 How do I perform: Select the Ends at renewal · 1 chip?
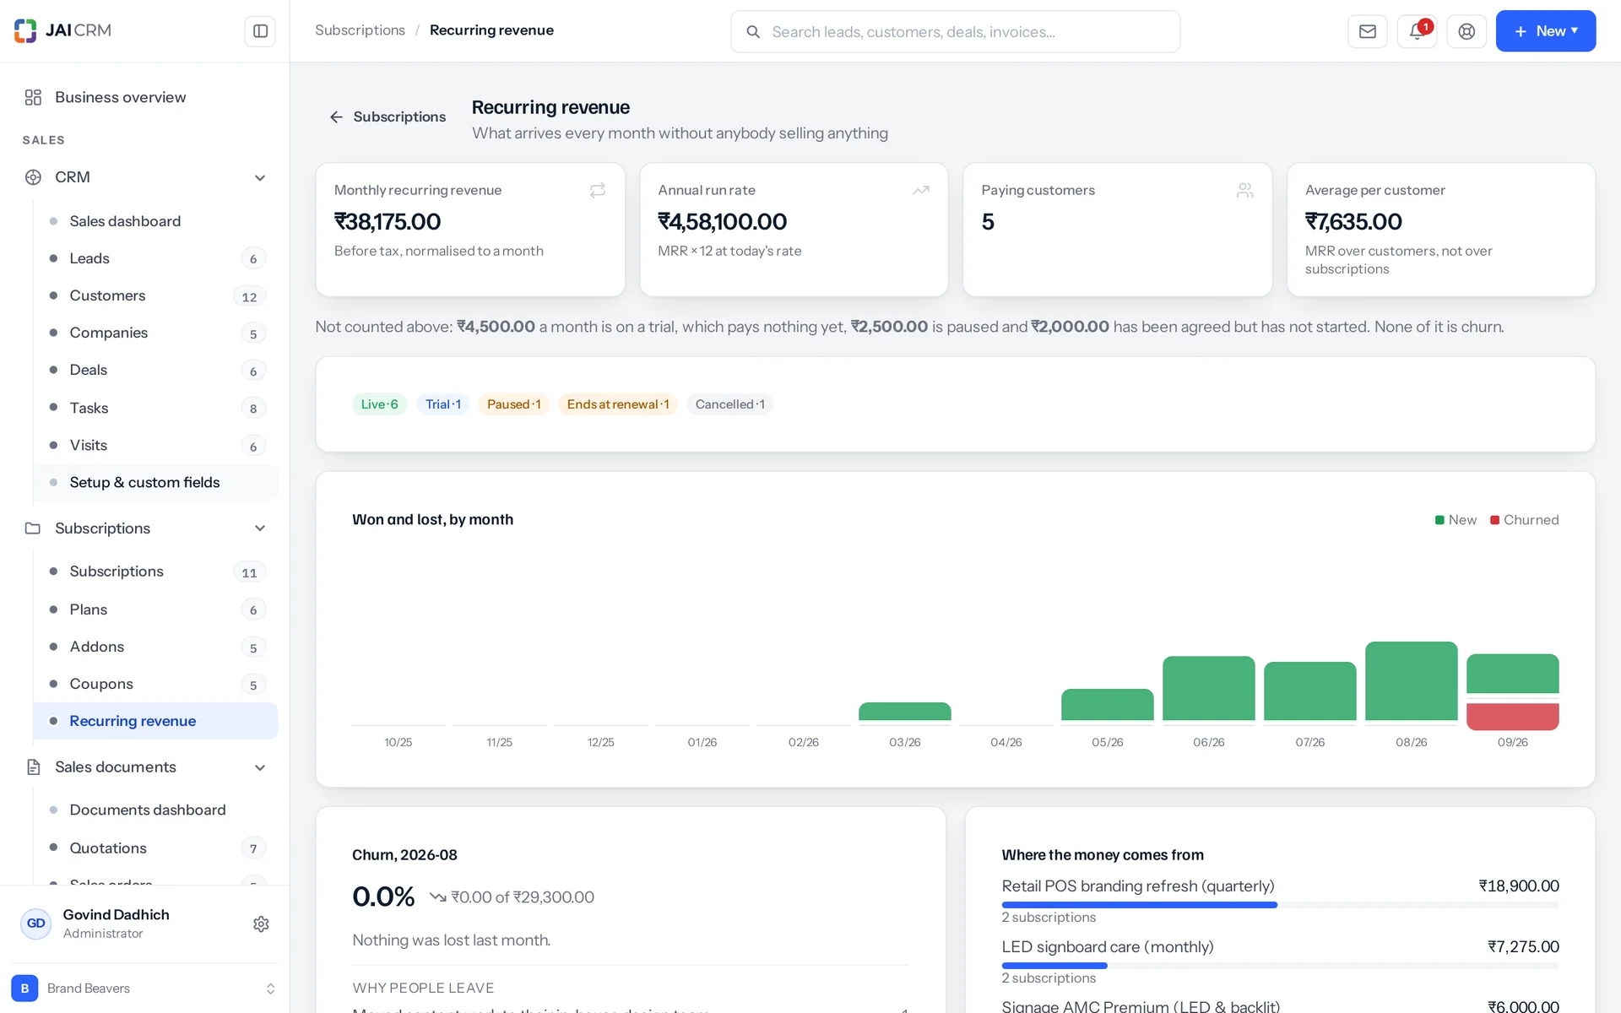click(x=618, y=404)
